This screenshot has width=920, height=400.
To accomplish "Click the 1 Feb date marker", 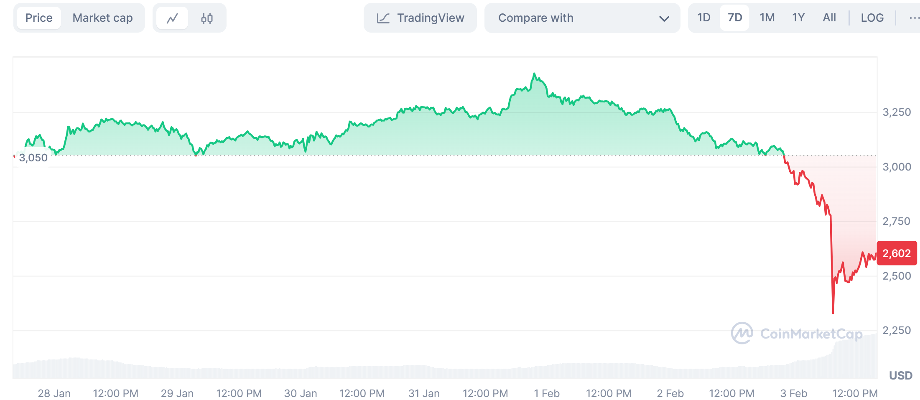I will coord(546,393).
